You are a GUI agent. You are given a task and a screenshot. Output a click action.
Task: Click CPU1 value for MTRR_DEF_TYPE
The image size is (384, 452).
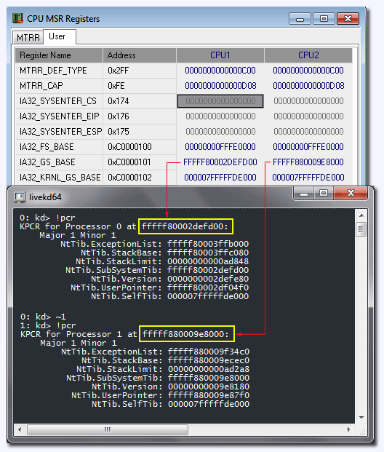(220, 71)
